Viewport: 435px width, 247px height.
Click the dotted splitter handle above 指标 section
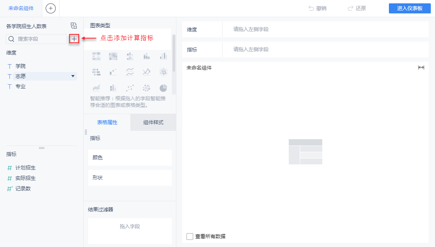[x=41, y=148]
